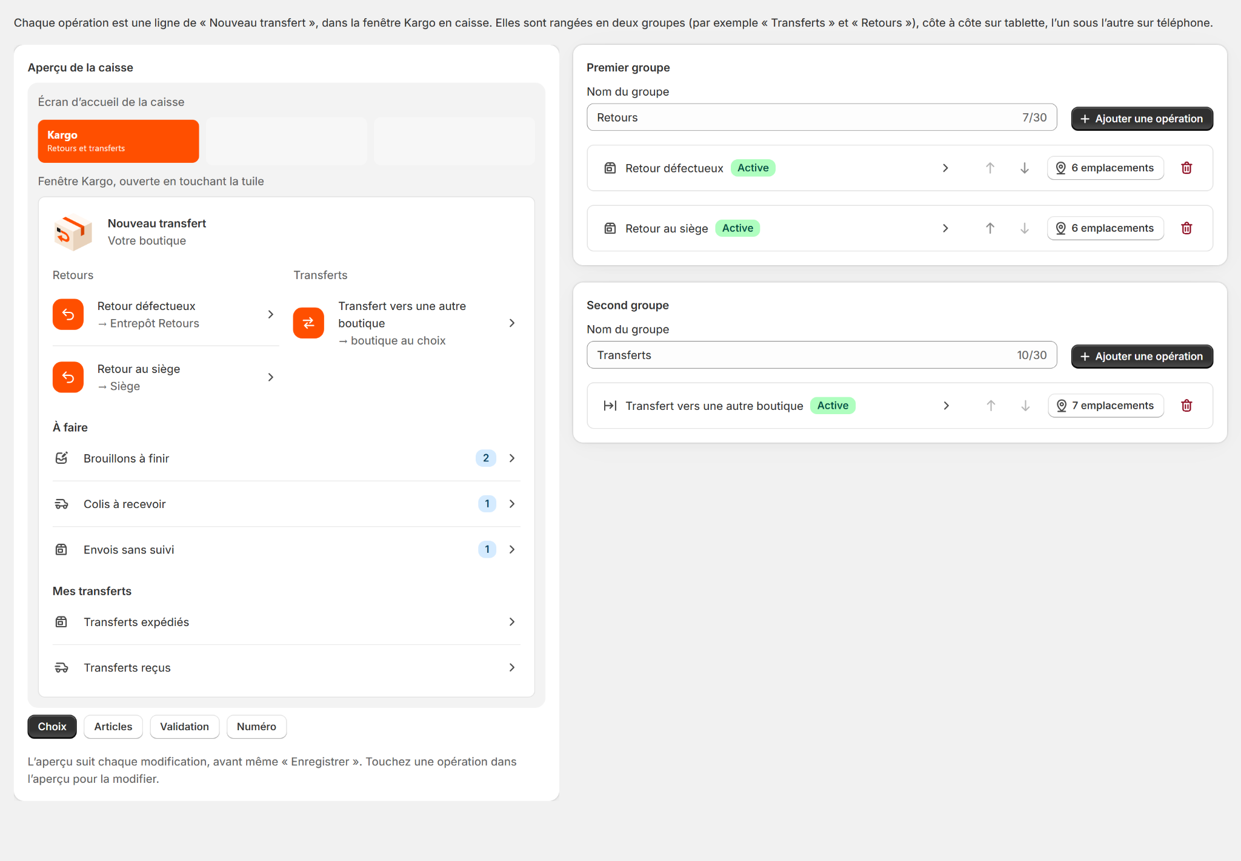The width and height of the screenshot is (1241, 861).
Task: Click the Kargo Retours et transferts tile
Action: 118,141
